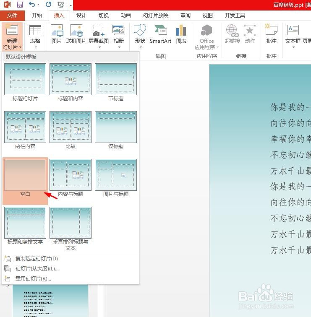311x317 pixels.
Task: Click 复制选定幻灯片(D) menu entry
Action: click(x=71, y=259)
